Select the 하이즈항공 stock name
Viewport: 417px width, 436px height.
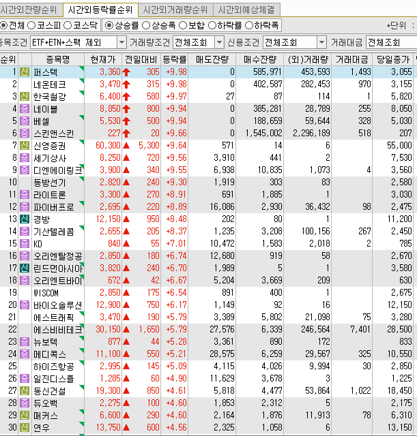[54, 367]
